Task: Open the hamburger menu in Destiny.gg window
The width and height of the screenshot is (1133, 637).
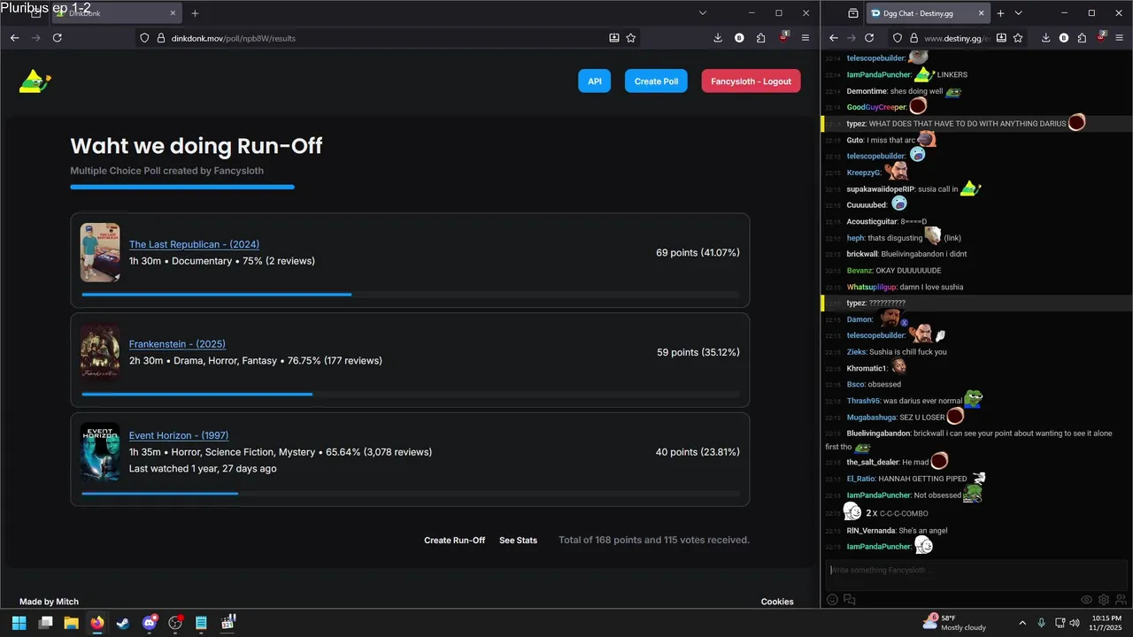Action: click(x=1121, y=38)
